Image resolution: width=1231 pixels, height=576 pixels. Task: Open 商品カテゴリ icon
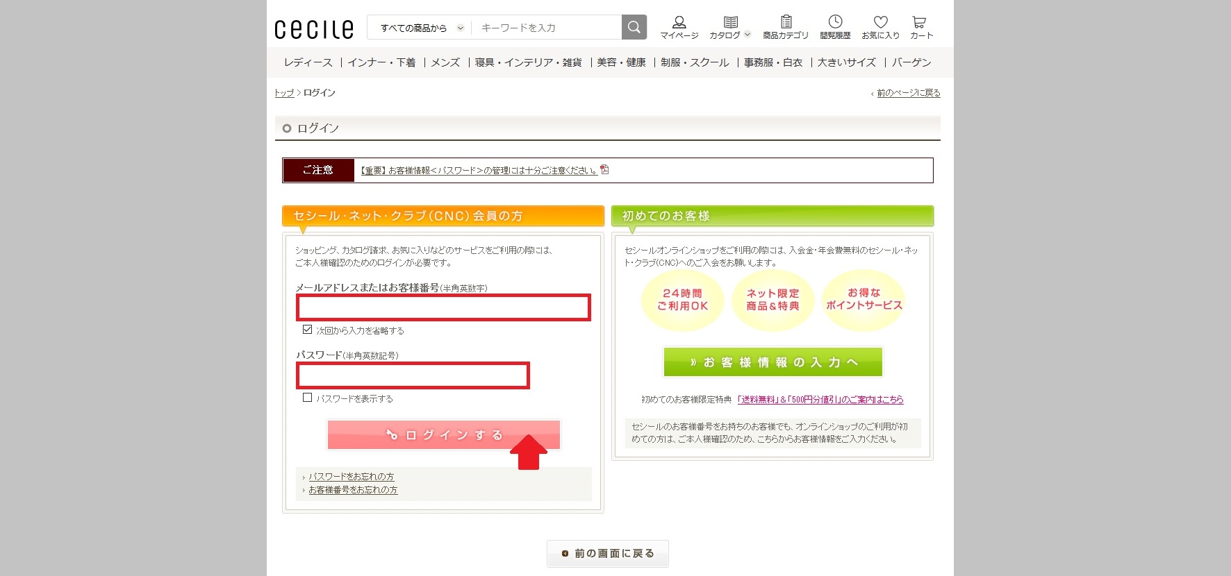coord(786,28)
